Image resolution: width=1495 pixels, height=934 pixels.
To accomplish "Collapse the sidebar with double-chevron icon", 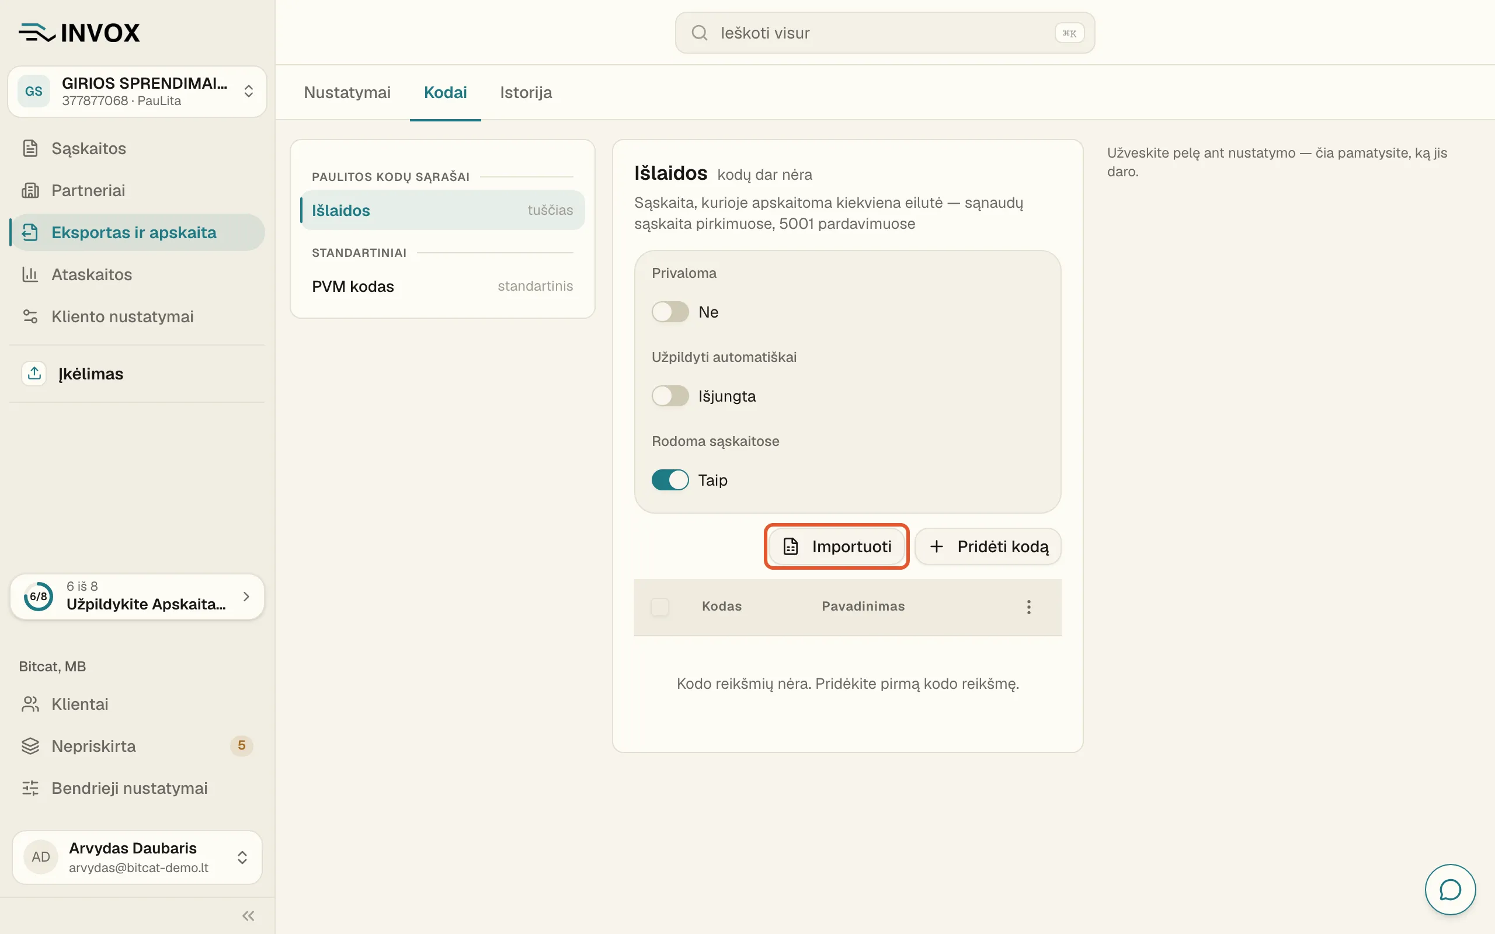I will tap(248, 915).
